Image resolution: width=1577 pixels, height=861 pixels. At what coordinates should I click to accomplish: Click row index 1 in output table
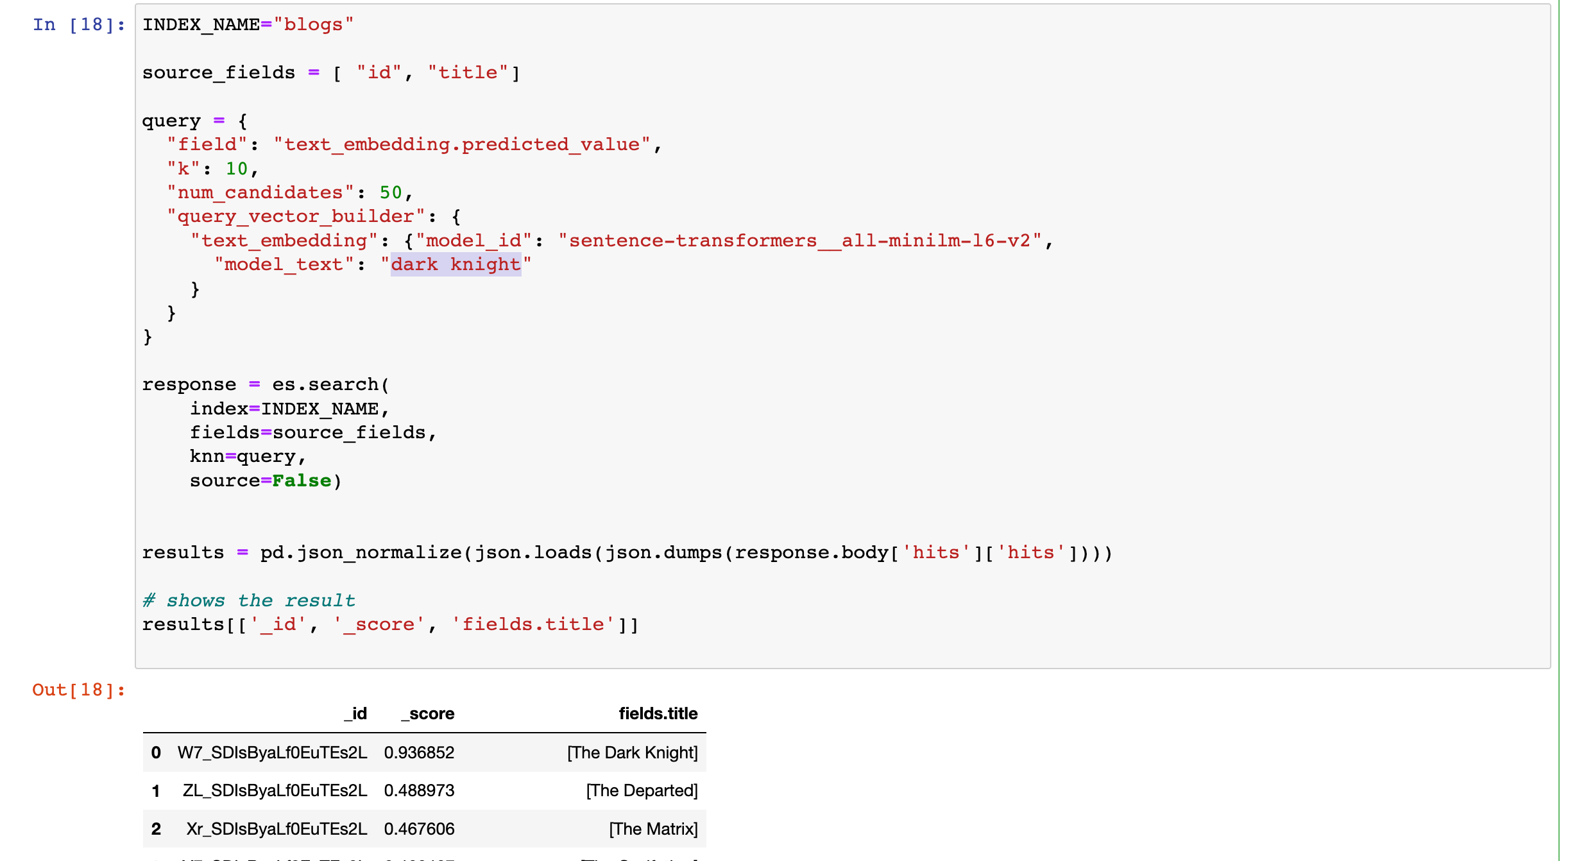pyautogui.click(x=156, y=790)
